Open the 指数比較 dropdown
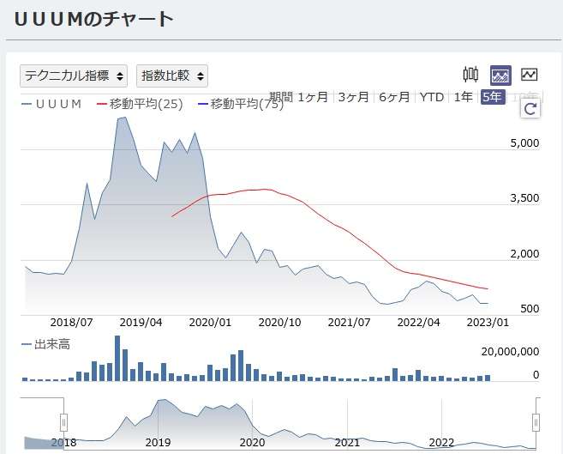The width and height of the screenshot is (563, 454). pyautogui.click(x=172, y=76)
